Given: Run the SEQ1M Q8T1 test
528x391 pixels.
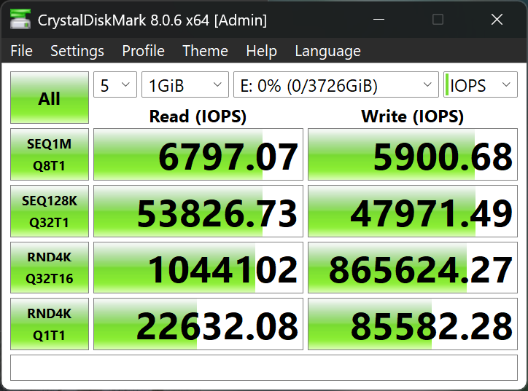Looking at the screenshot, I should [50, 154].
